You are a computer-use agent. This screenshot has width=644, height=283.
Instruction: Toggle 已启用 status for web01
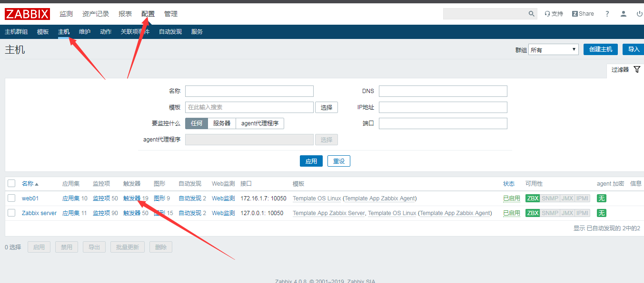pyautogui.click(x=512, y=198)
